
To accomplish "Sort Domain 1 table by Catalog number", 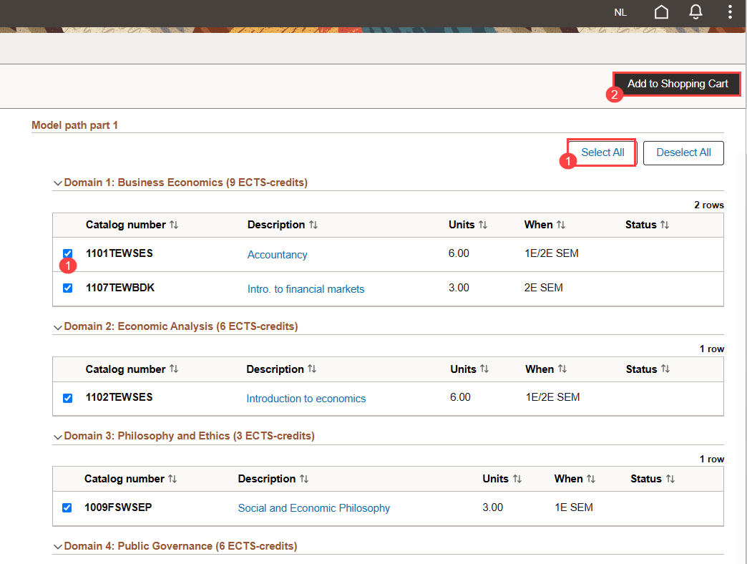I will 132,225.
